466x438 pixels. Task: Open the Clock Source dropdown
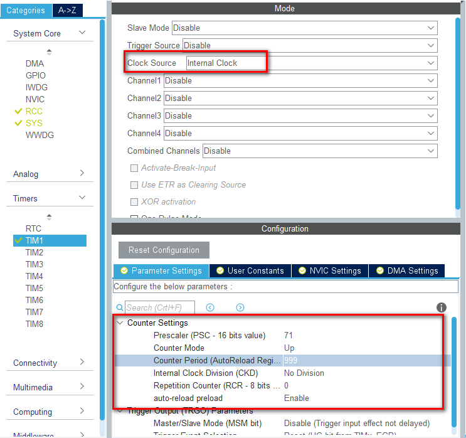coord(312,63)
